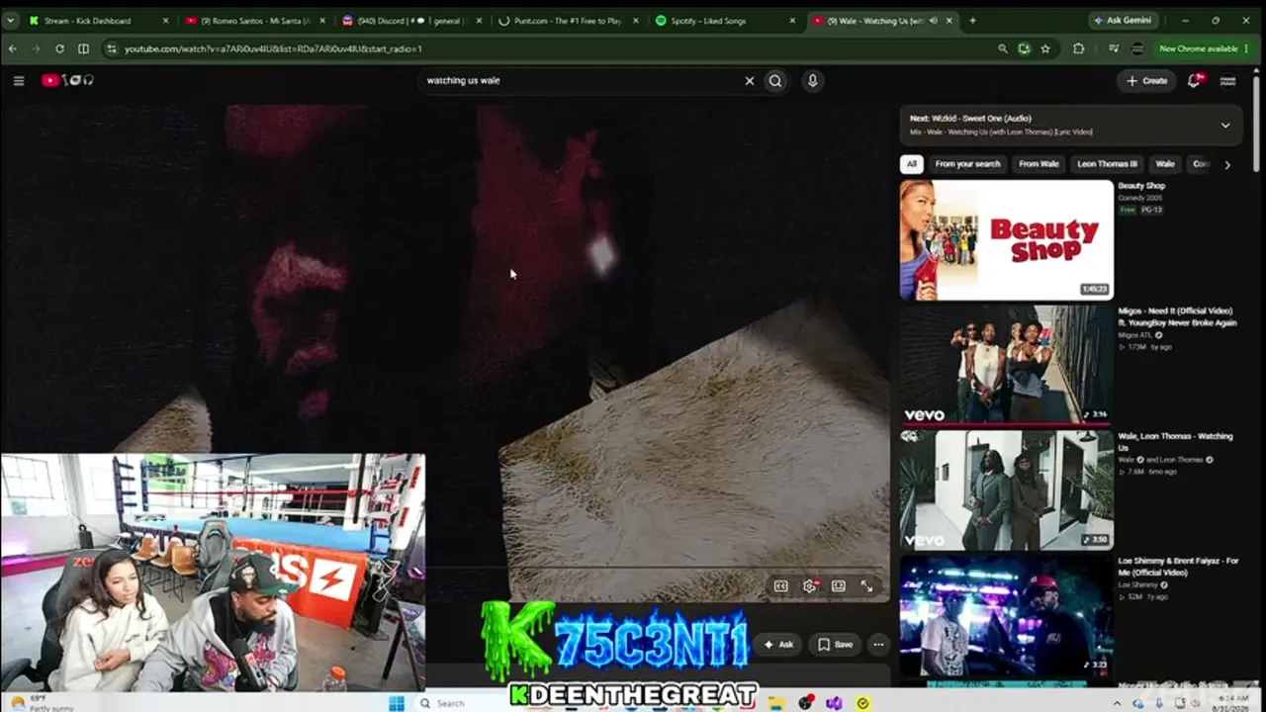This screenshot has width=1266, height=712.
Task: Select the From Wale filter chip
Action: click(x=1039, y=164)
